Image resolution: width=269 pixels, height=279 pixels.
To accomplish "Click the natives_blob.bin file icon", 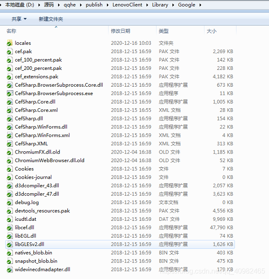I will [x=10, y=253].
